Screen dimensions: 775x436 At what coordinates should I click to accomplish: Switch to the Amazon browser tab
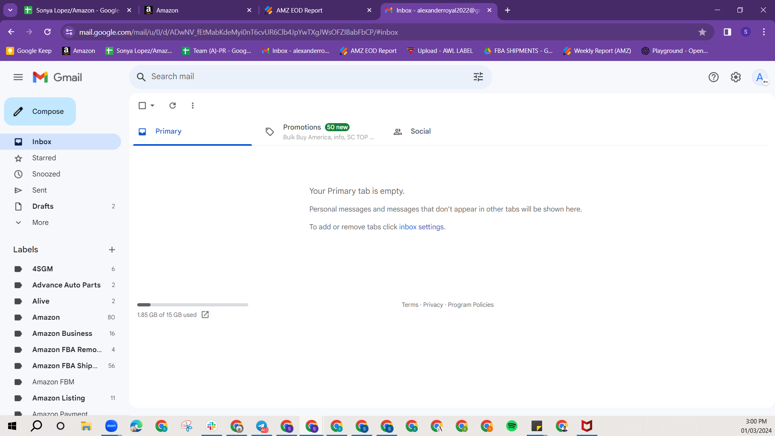[198, 10]
